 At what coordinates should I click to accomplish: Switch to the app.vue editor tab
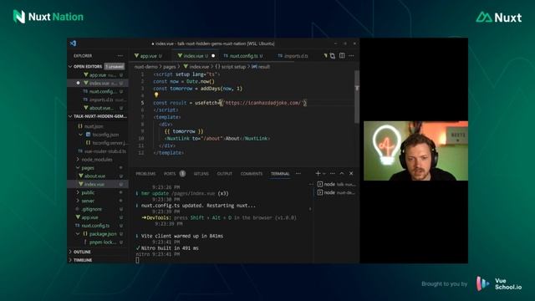pos(149,56)
